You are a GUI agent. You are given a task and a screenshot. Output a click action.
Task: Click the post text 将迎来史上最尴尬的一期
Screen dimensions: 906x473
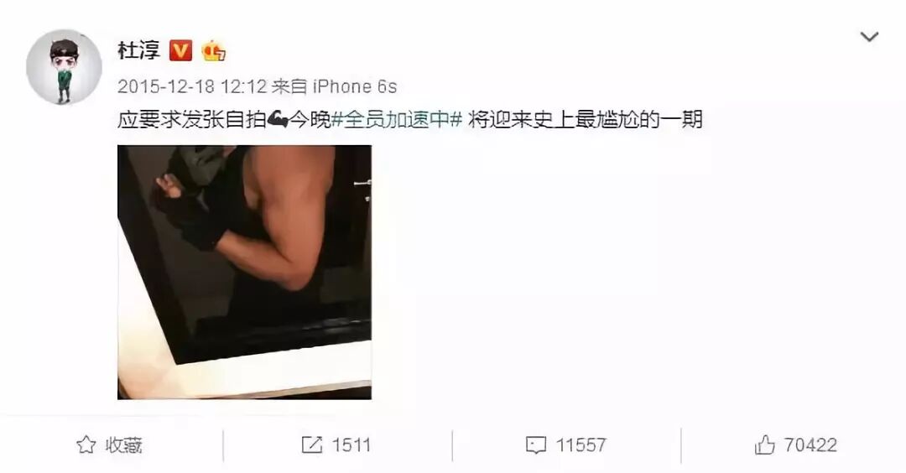coord(586,120)
